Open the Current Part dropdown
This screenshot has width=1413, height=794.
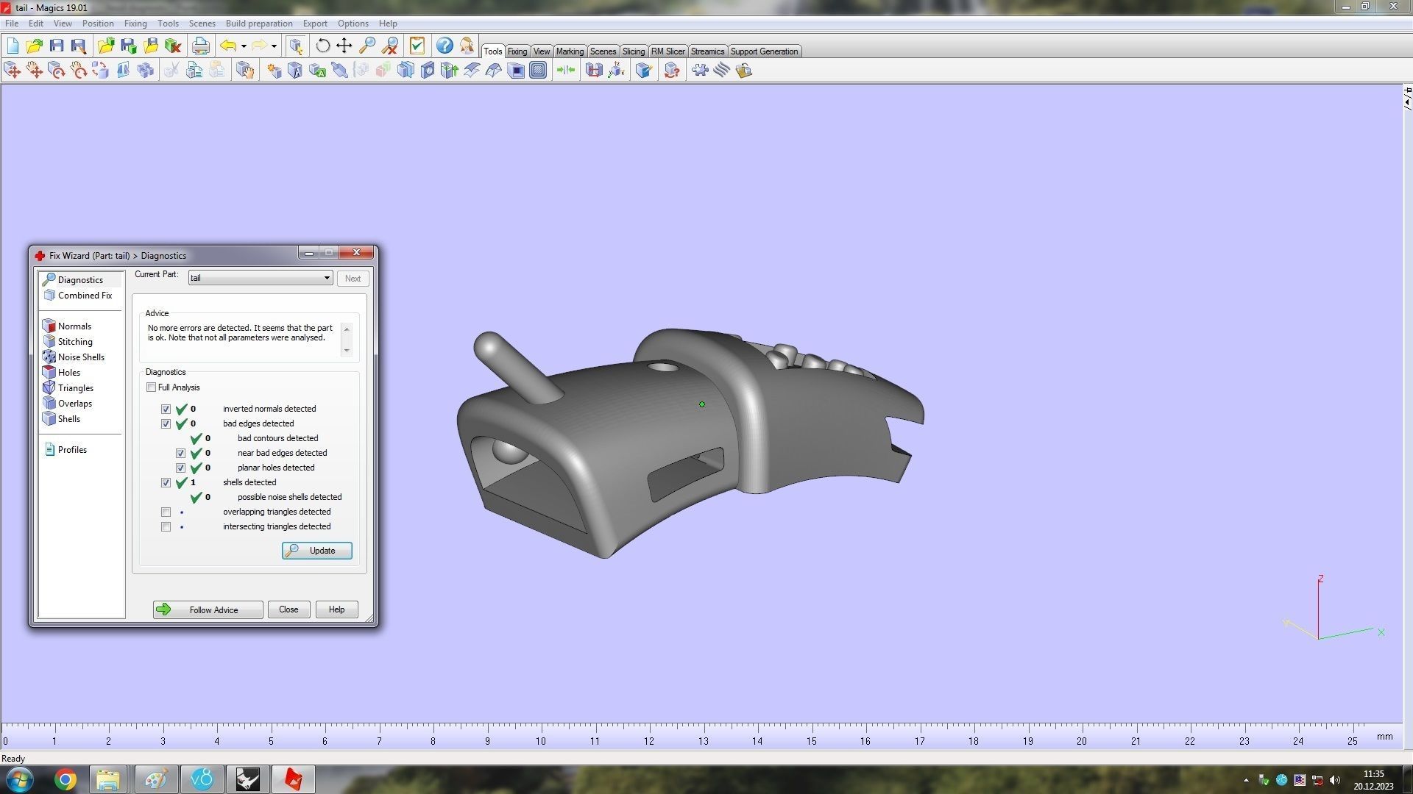click(327, 278)
